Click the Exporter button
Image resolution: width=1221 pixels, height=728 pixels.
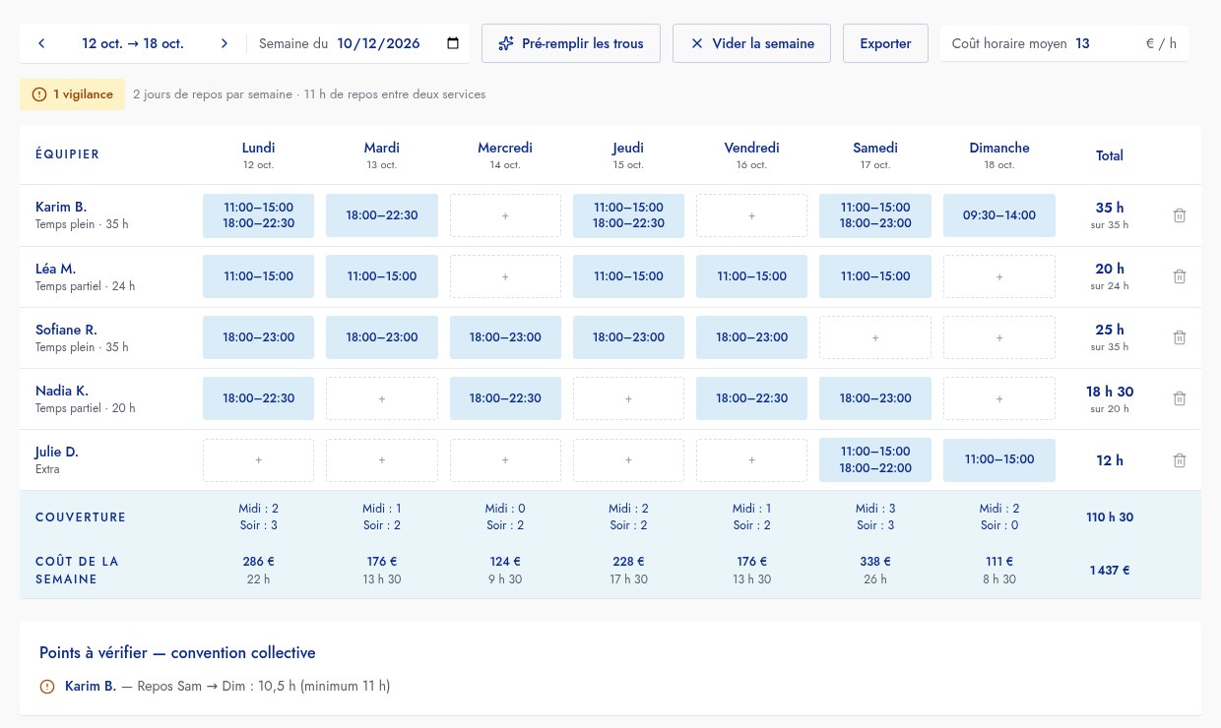click(x=885, y=43)
